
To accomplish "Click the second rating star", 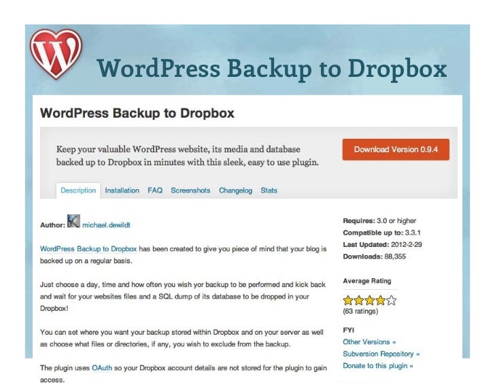I will pyautogui.click(x=359, y=300).
